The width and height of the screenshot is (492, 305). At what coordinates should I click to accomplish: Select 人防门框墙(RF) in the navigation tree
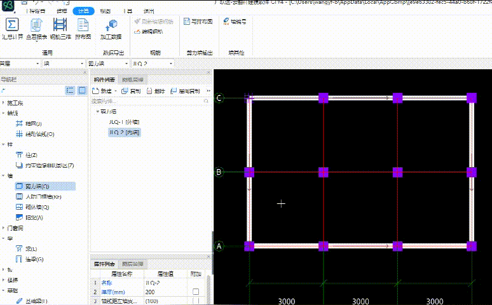point(39,197)
